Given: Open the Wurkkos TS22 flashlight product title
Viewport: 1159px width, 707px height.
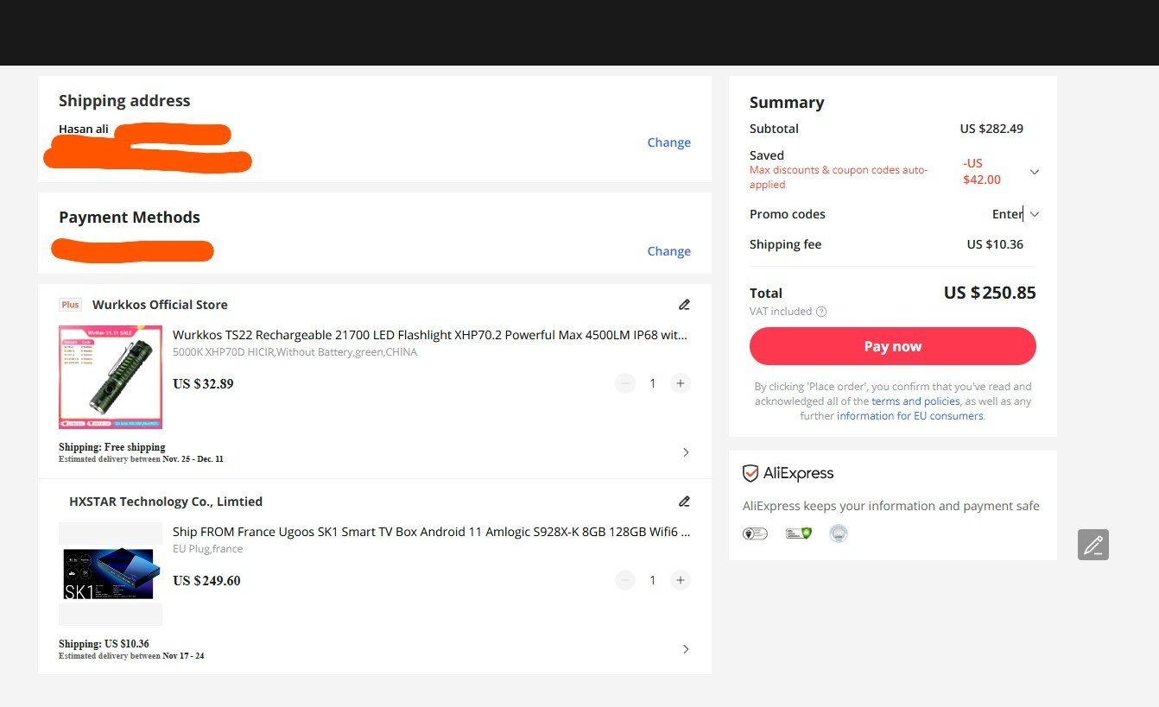Looking at the screenshot, I should pos(430,335).
